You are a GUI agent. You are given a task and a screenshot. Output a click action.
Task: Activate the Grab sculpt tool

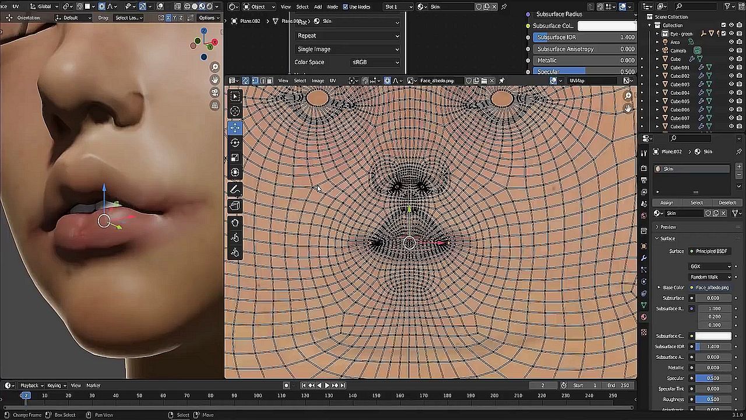[235, 223]
